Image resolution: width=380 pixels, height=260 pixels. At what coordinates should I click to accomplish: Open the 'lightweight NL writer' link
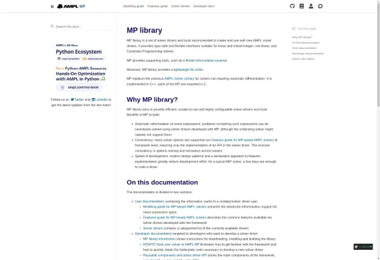[x=189, y=69]
